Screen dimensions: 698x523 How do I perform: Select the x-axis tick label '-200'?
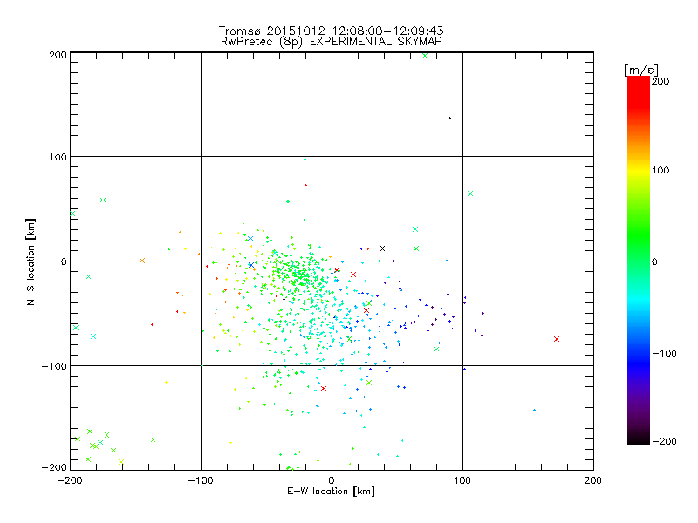[x=70, y=480]
